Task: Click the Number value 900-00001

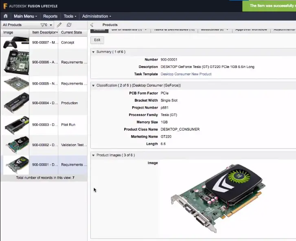Action: 169,59
